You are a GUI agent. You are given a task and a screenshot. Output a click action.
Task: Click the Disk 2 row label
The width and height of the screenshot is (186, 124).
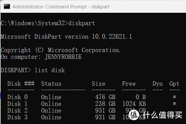pos(18,111)
